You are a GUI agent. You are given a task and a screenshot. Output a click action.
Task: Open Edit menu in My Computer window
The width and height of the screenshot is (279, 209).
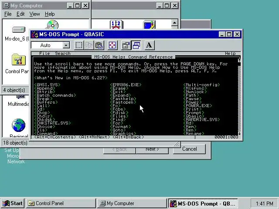[20, 14]
